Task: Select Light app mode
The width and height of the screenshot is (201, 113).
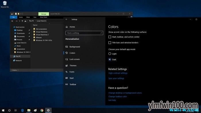Action: 110,54
